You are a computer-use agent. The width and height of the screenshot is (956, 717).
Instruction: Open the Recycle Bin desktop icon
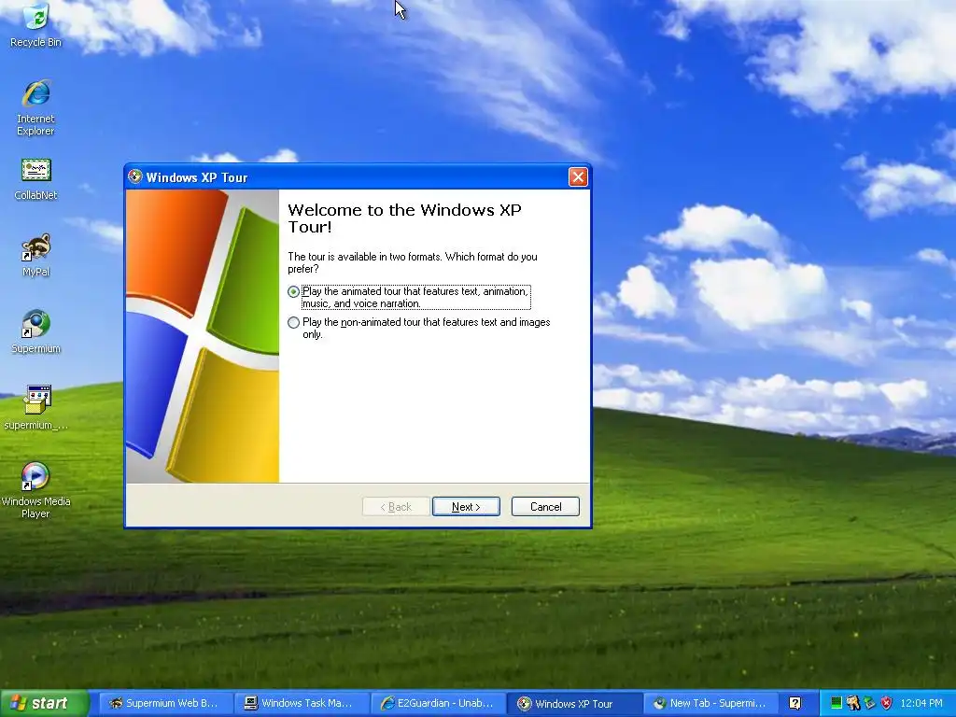[x=36, y=24]
